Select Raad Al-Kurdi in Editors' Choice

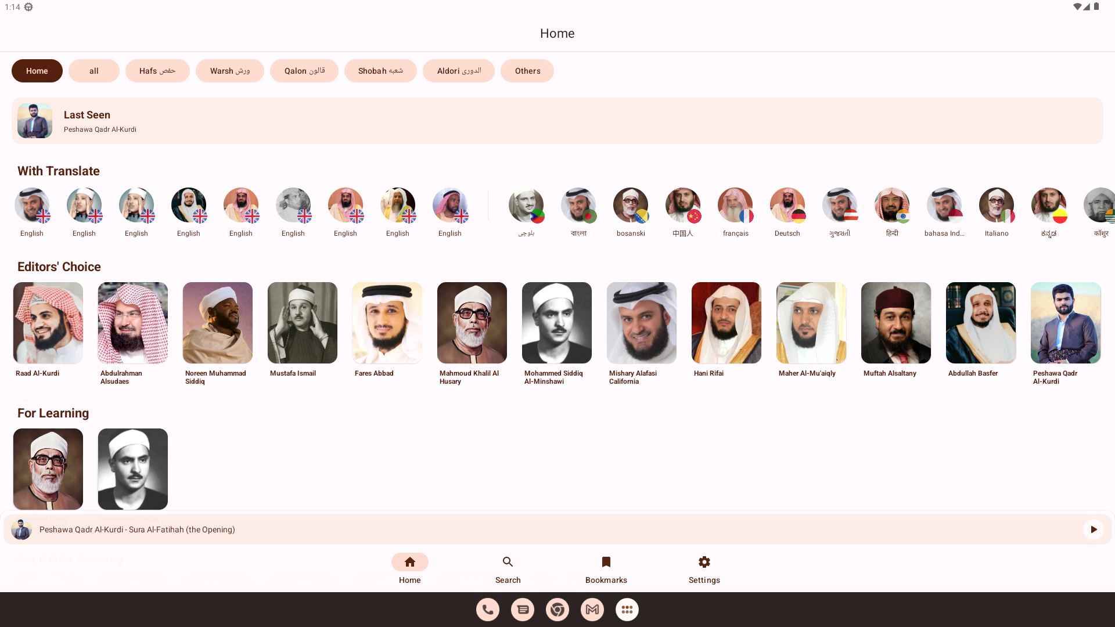click(x=48, y=323)
